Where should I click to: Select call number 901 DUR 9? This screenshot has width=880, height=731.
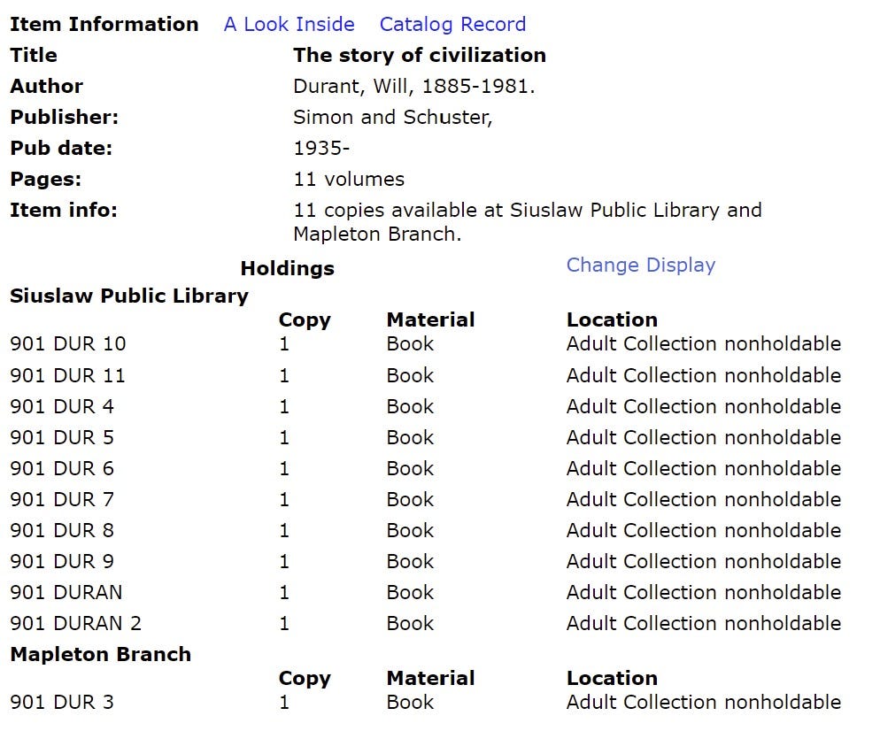click(62, 561)
